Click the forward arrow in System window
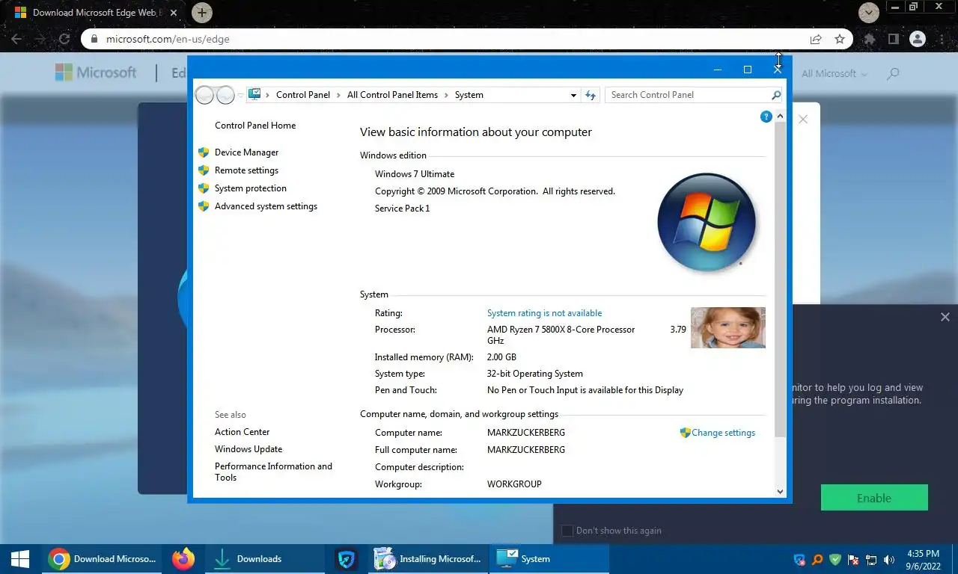Viewport: 958px width, 574px height. (x=225, y=95)
